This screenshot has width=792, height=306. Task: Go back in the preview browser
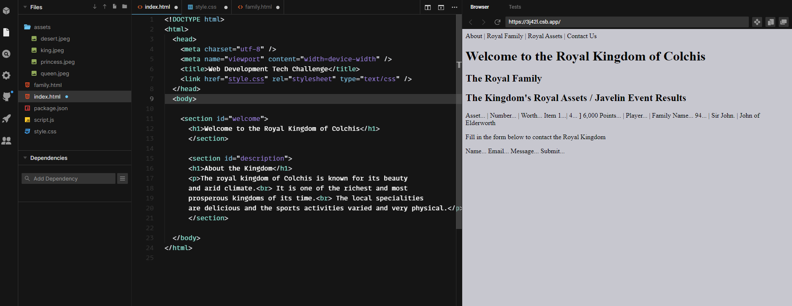[471, 22]
